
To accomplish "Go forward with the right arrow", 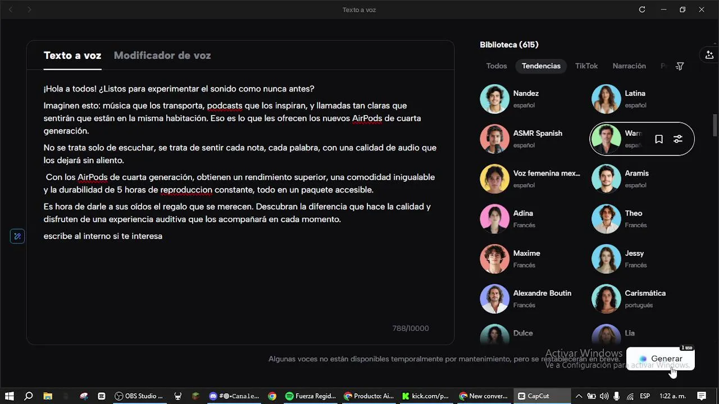I will (x=29, y=10).
